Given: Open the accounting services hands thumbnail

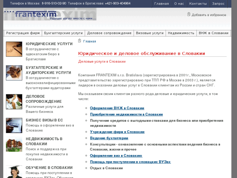Looking at the screenshot, I should coord(14,73).
